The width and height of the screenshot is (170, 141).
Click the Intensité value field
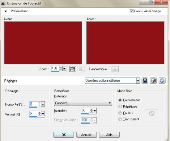(x=85, y=110)
